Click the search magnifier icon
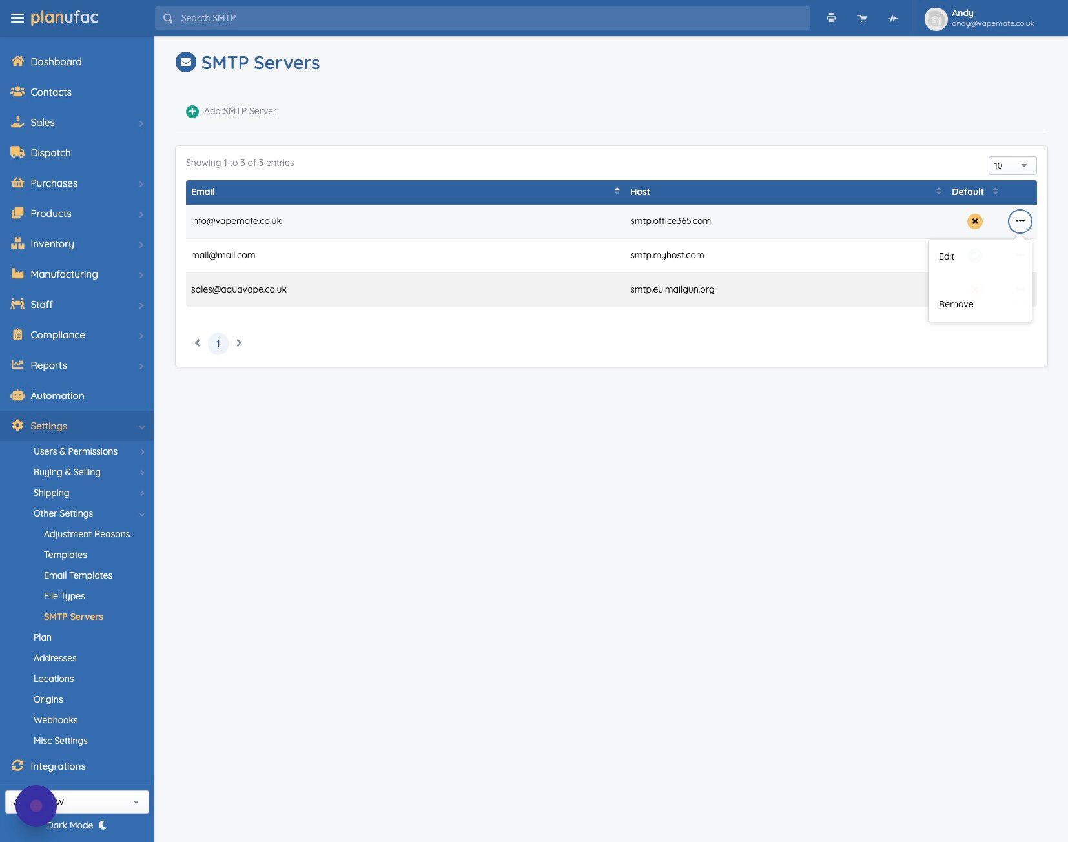The width and height of the screenshot is (1068, 842). click(168, 18)
